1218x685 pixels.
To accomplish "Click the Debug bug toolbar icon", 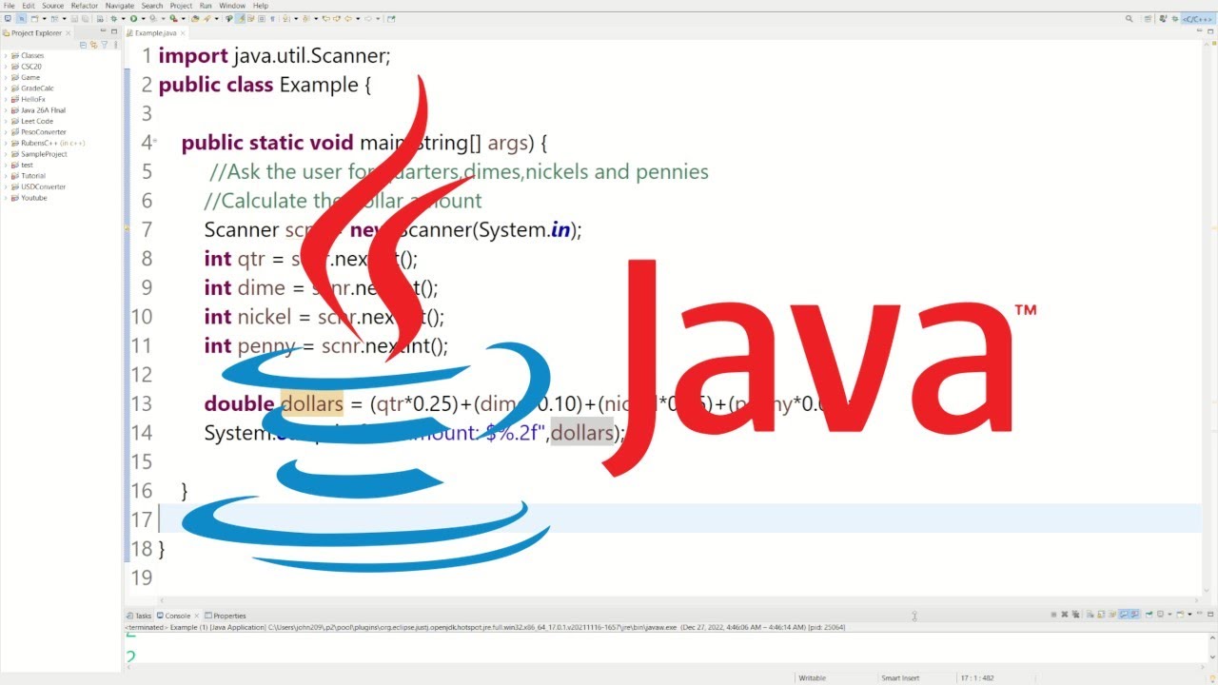I will point(114,18).
